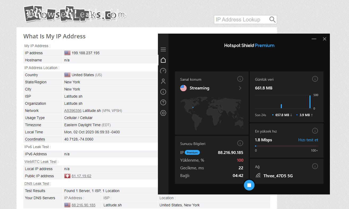Click the 657.8 MB download figure
Image resolution: width=349 pixels, height=209 pixels.
click(282, 115)
